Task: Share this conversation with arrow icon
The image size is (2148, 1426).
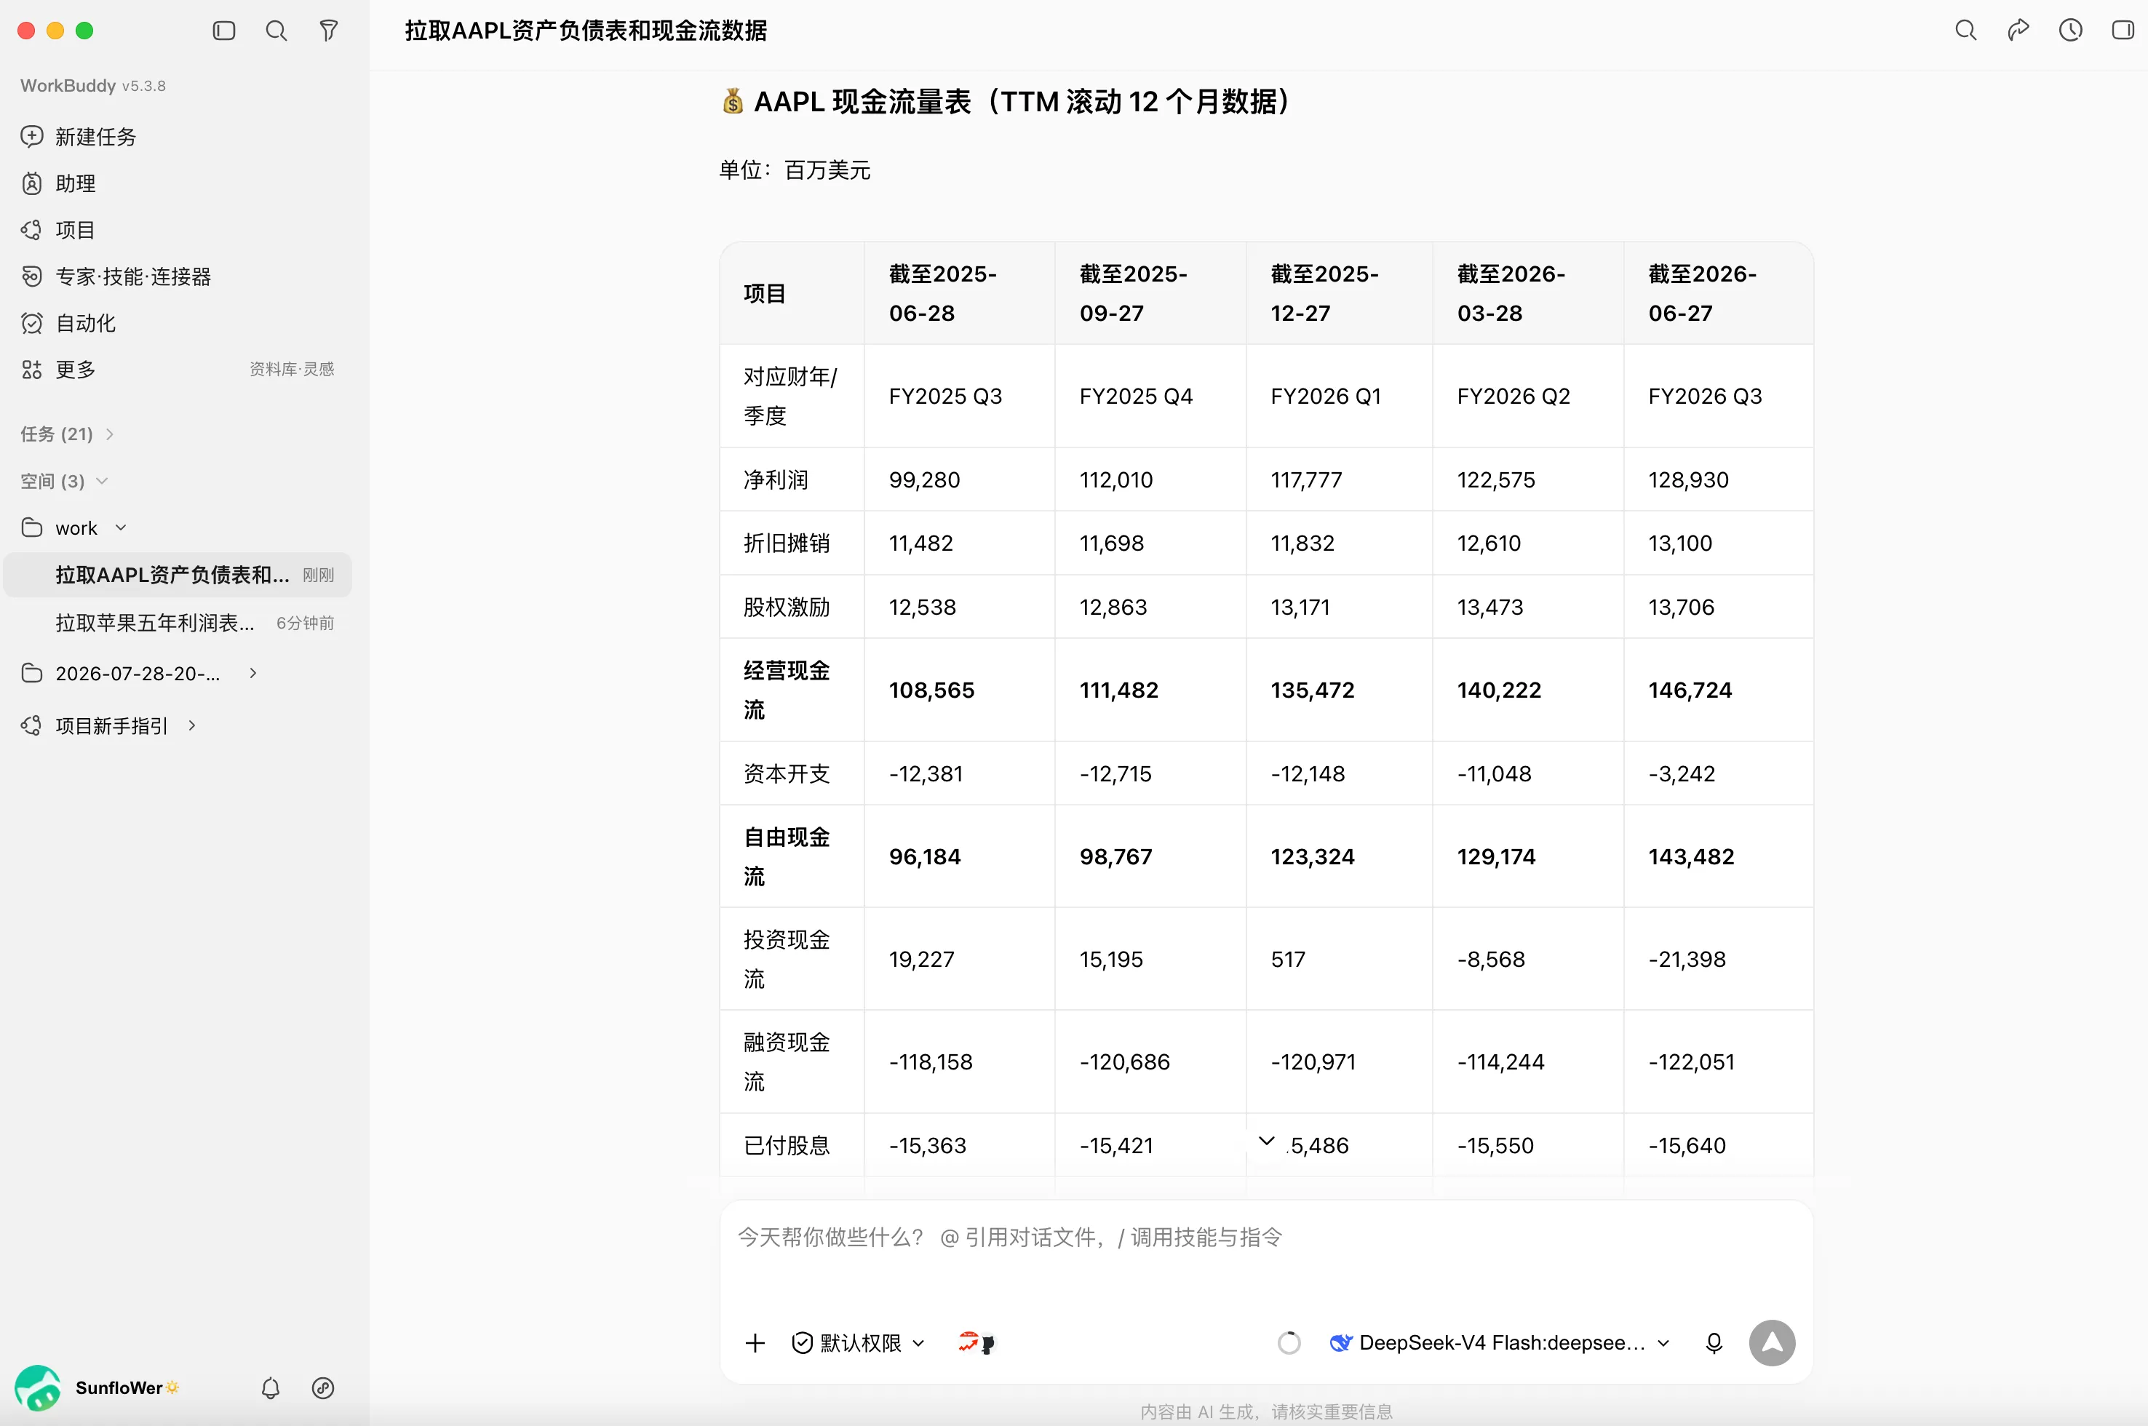Action: pyautogui.click(x=2018, y=31)
